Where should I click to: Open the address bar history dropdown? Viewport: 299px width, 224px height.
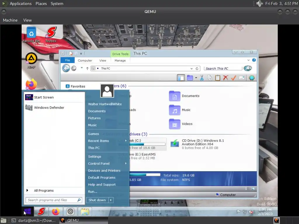click(192, 69)
